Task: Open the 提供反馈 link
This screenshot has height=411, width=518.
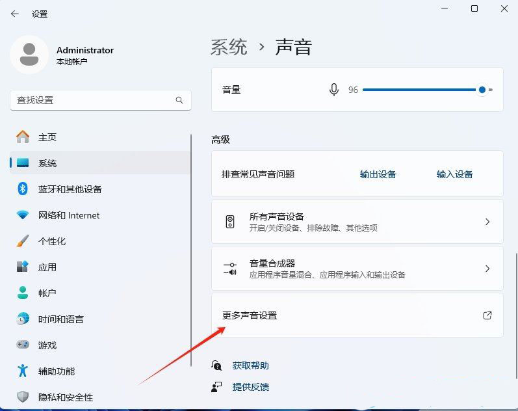Action: [x=250, y=387]
